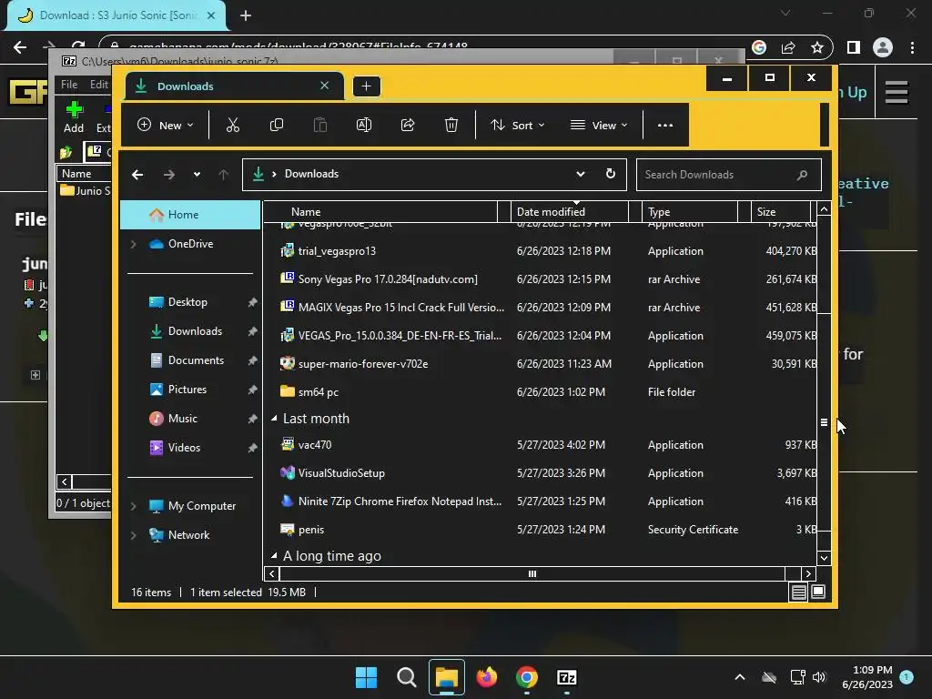Open File menu in 7-Zip window
932x699 pixels.
pos(69,85)
